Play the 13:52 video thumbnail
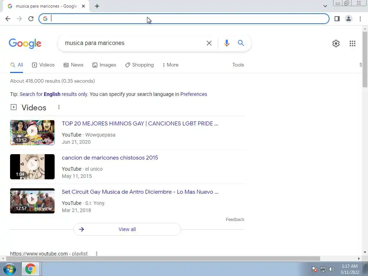The image size is (368, 276). tap(32, 133)
